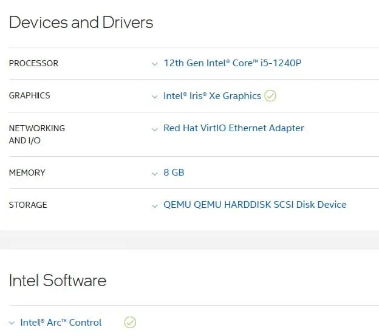Expand the Processor row chevron
379x336 pixels.
click(x=155, y=64)
